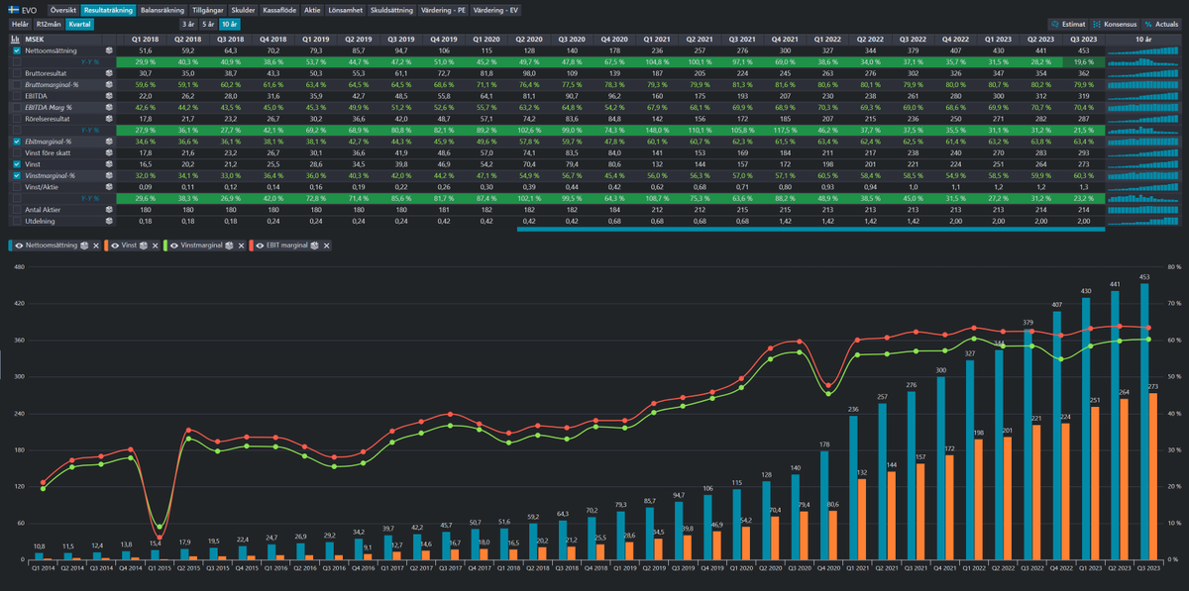Click the orange Vinst color swatch
1189x591 pixels.
tap(106, 246)
